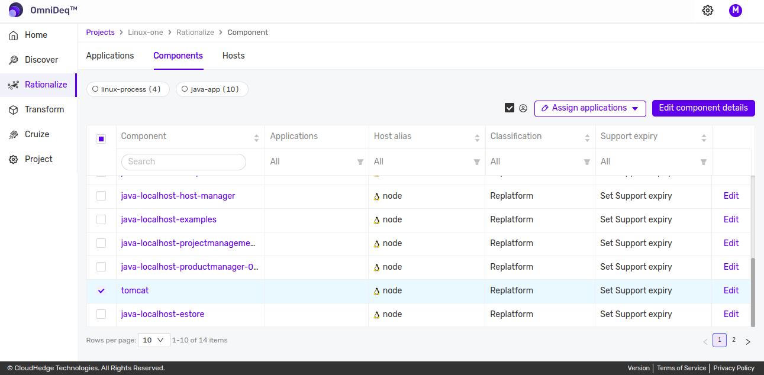
Task: Open the user avatar M menu
Action: point(736,10)
